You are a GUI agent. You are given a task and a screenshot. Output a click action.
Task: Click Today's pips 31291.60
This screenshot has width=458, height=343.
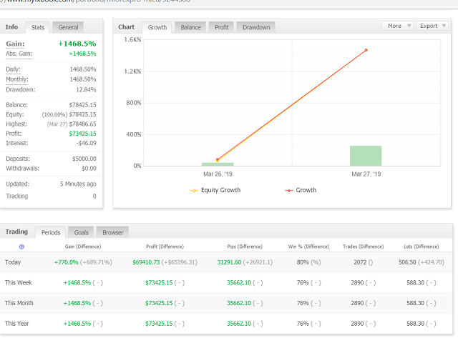click(229, 262)
